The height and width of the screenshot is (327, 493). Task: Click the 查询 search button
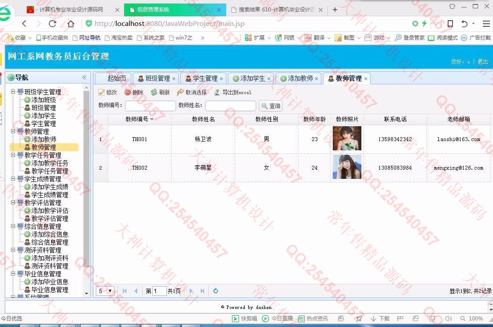271,106
